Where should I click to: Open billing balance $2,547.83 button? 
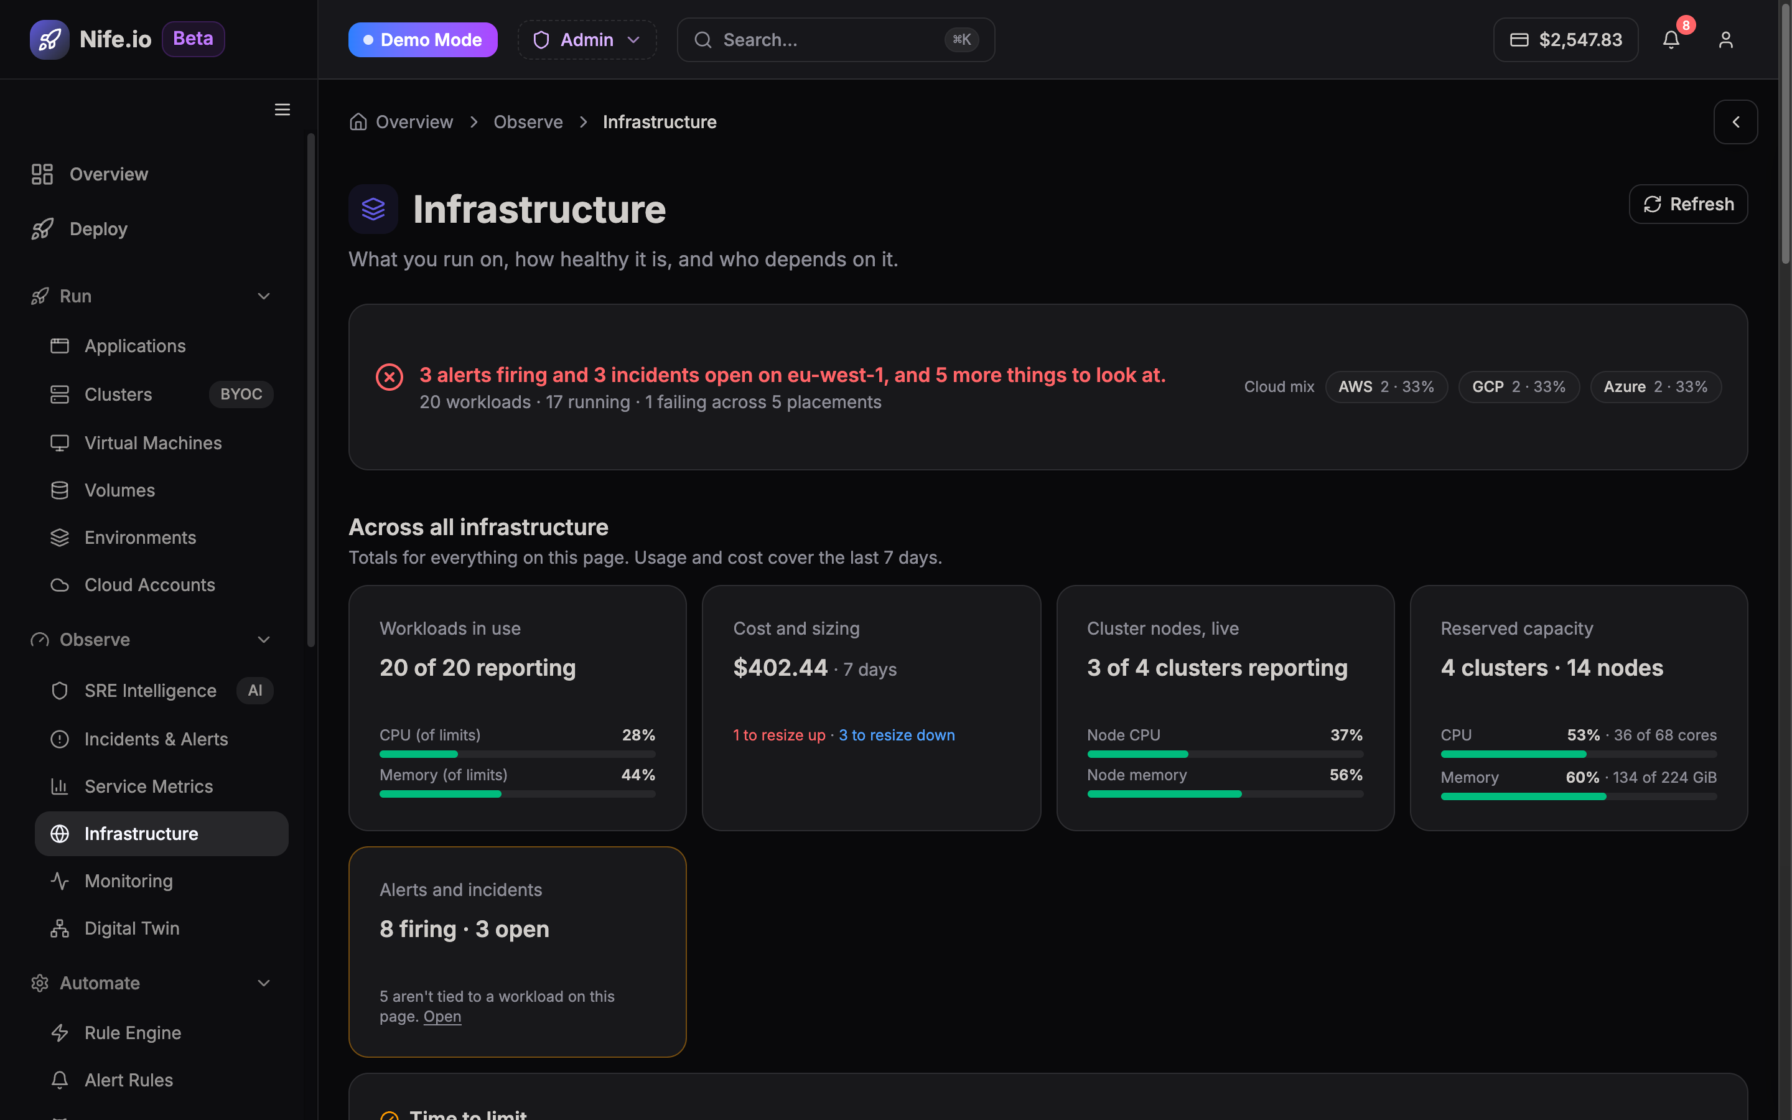click(x=1566, y=40)
